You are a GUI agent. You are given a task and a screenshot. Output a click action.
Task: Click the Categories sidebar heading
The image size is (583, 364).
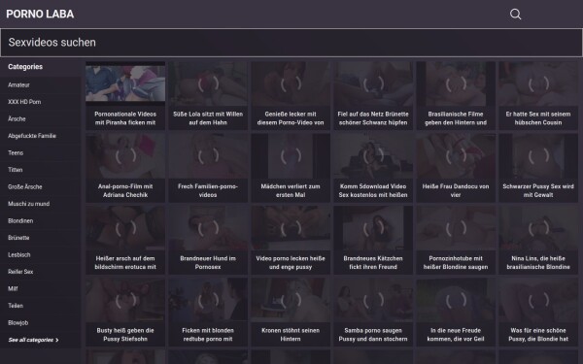pos(25,67)
